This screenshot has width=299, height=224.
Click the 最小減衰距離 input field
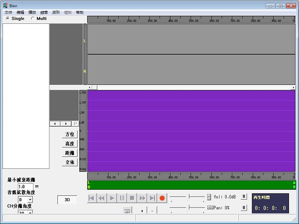click(x=25, y=187)
